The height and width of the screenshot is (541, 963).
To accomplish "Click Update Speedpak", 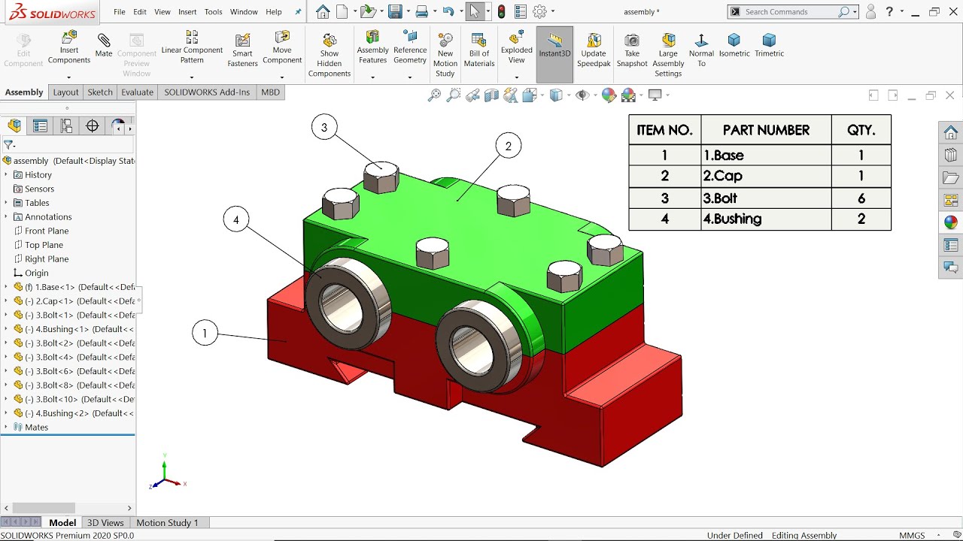I will point(594,50).
